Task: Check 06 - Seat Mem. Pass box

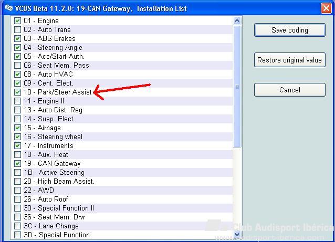Action: (x=17, y=66)
